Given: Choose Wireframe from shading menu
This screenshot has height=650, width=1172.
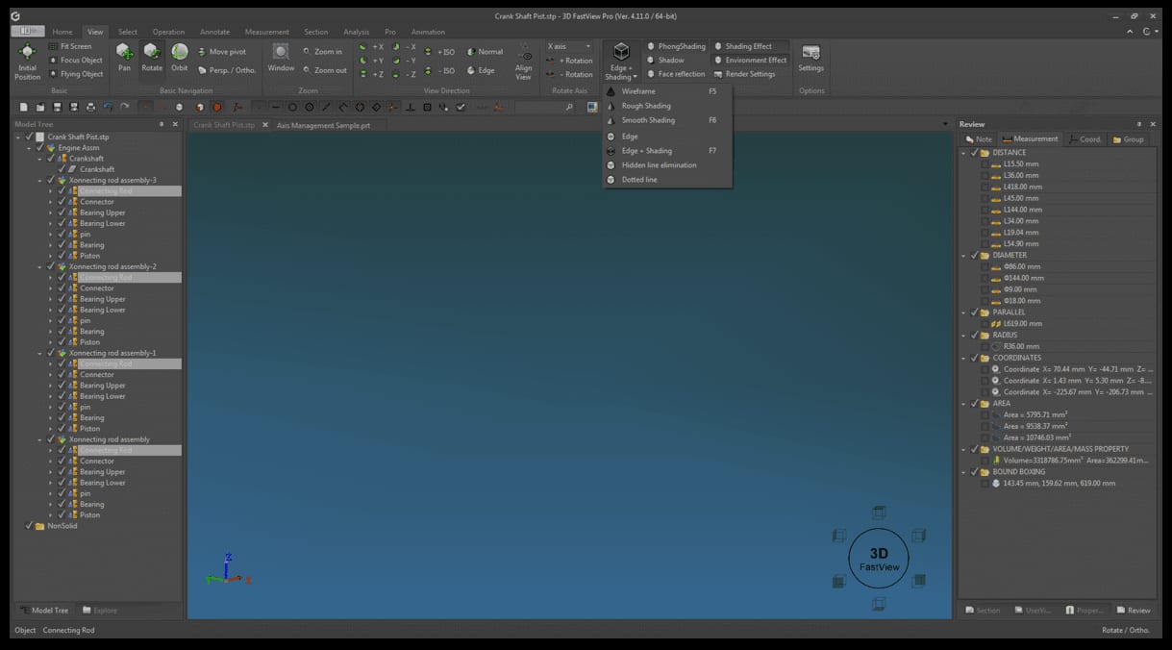Looking at the screenshot, I should [x=667, y=91].
